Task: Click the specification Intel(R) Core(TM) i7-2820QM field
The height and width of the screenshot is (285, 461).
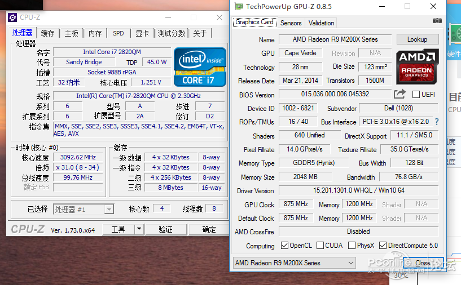Action: click(x=138, y=96)
